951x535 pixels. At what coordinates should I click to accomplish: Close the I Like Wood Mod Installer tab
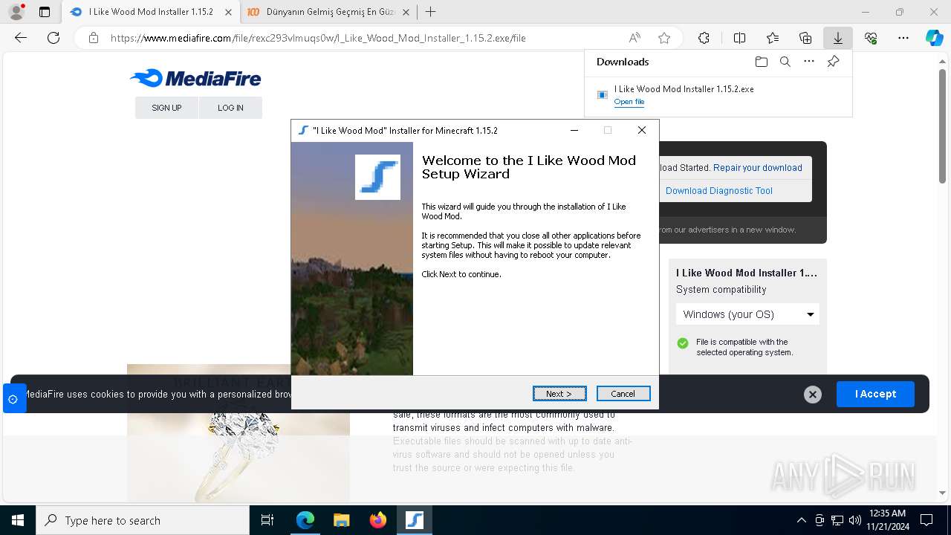click(229, 12)
